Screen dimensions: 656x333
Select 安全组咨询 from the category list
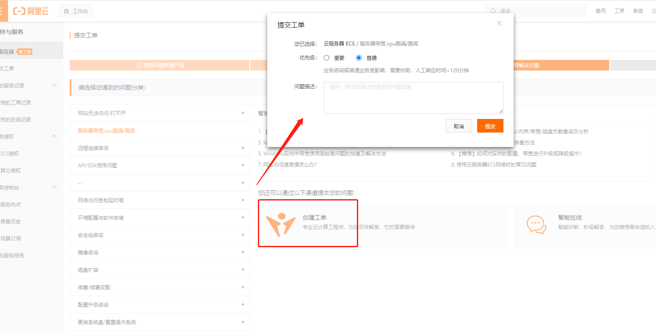coord(90,235)
